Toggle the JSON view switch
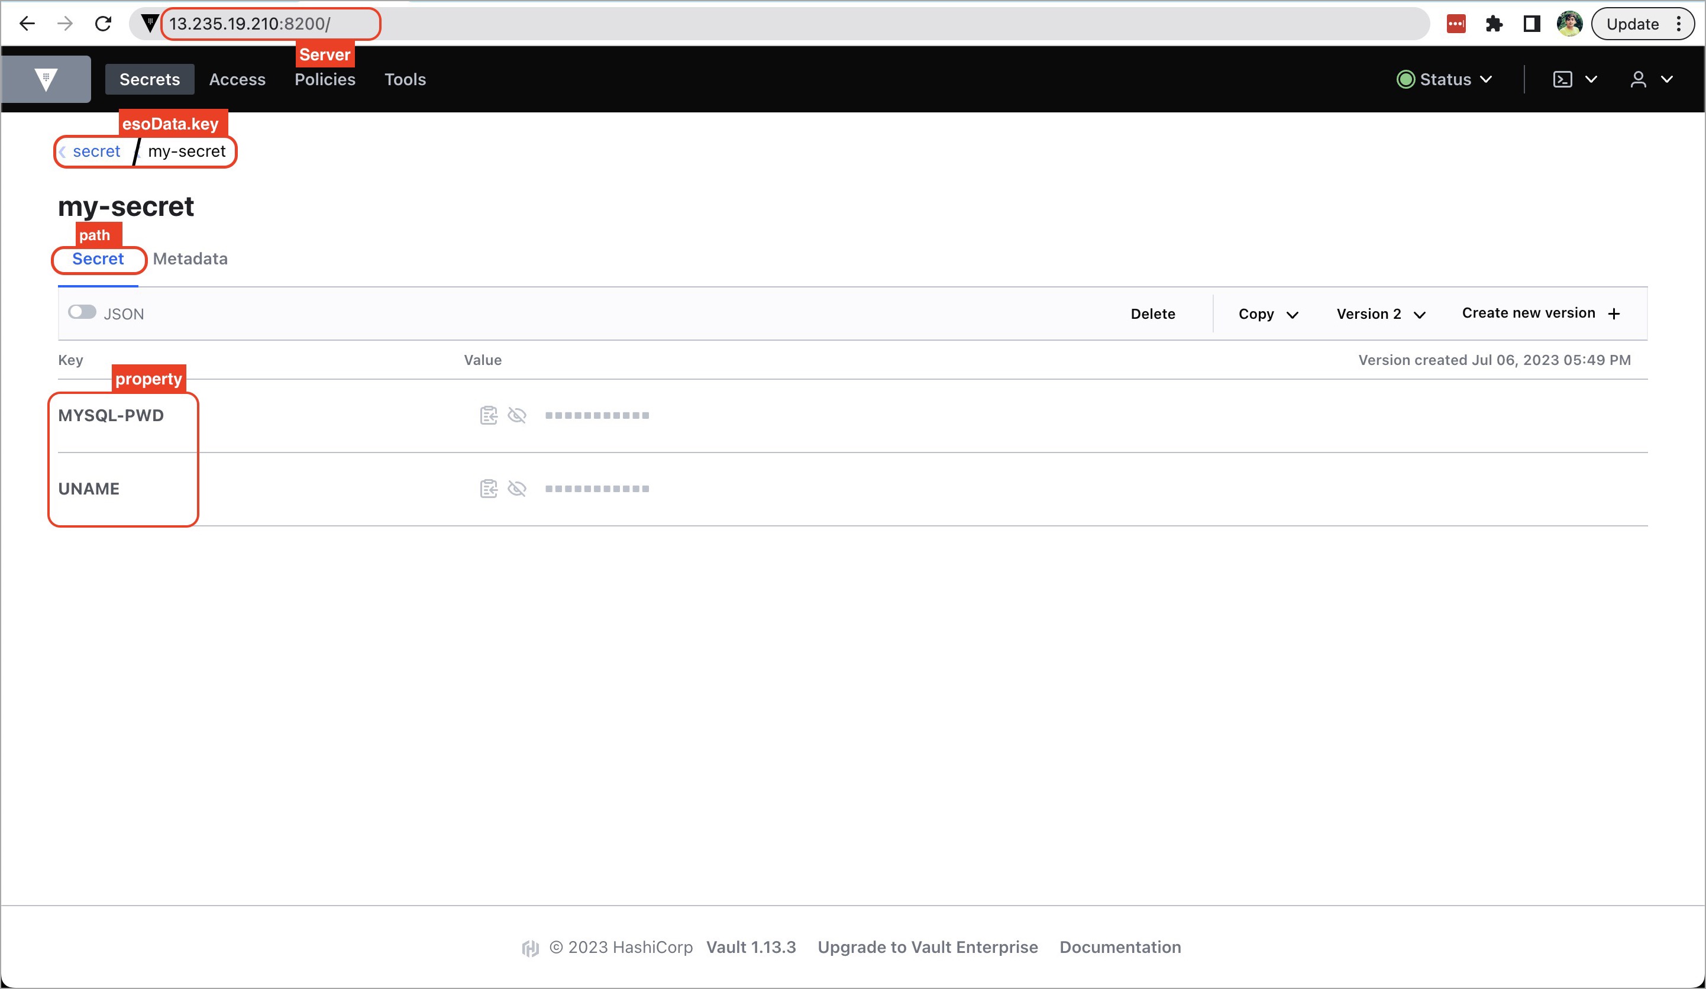This screenshot has height=989, width=1706. tap(82, 312)
